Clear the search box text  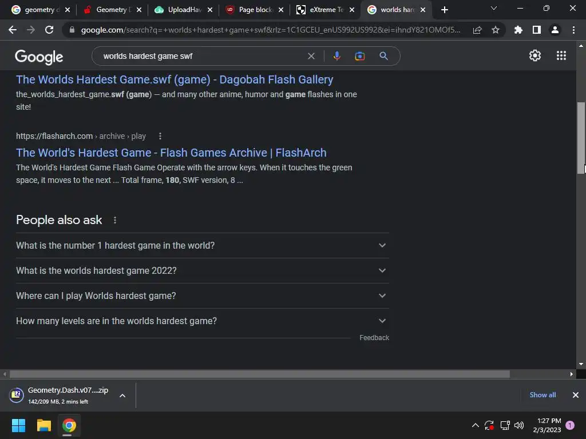pyautogui.click(x=311, y=56)
